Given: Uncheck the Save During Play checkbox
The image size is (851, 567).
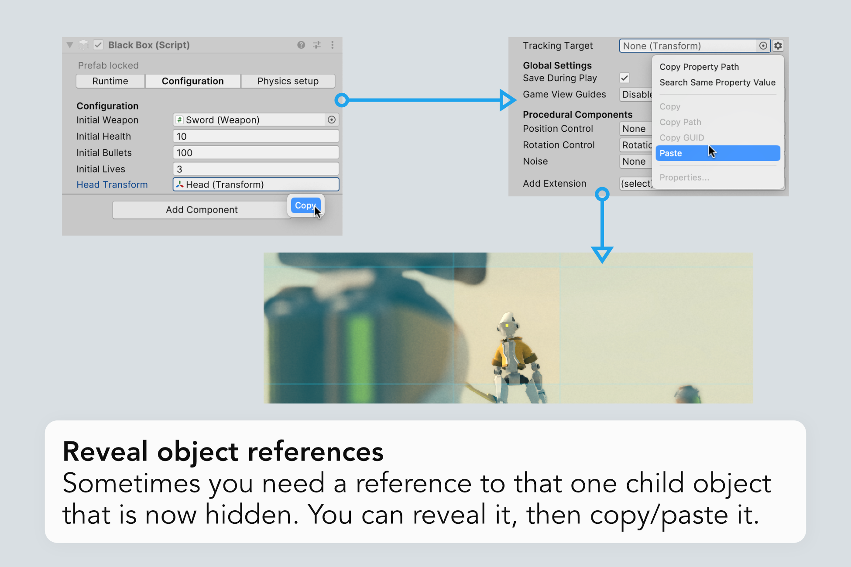Looking at the screenshot, I should [625, 78].
